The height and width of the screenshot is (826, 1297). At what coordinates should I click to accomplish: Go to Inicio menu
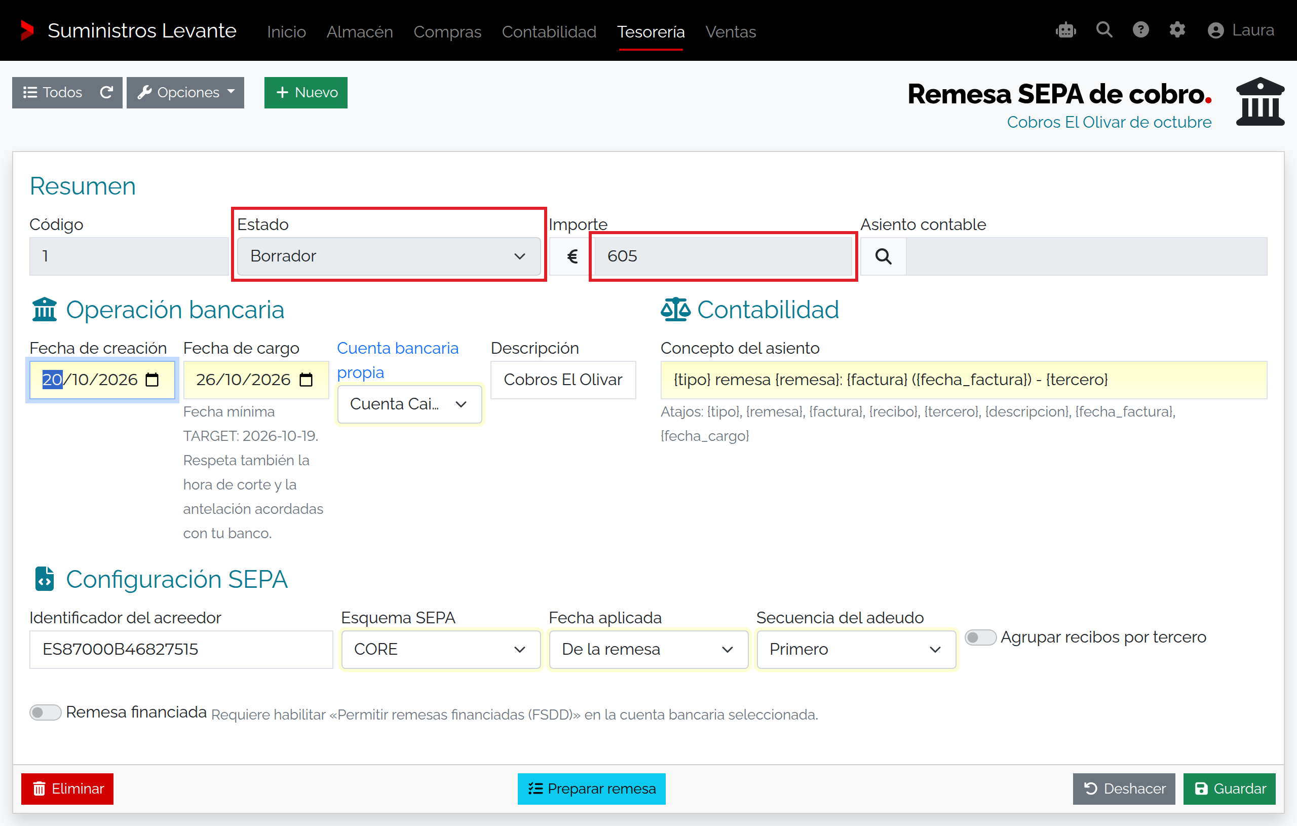[287, 32]
